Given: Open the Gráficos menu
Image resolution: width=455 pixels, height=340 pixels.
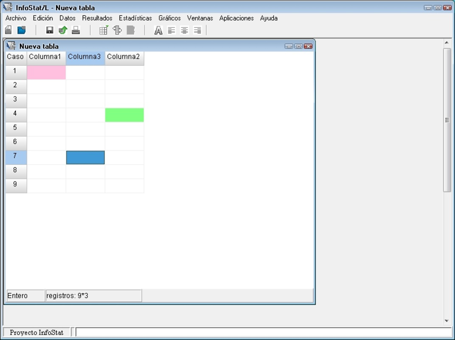Looking at the screenshot, I should click(169, 18).
